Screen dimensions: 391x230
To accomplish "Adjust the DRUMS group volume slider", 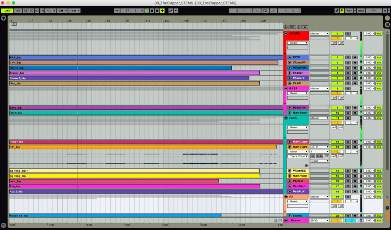I will 337,39.
